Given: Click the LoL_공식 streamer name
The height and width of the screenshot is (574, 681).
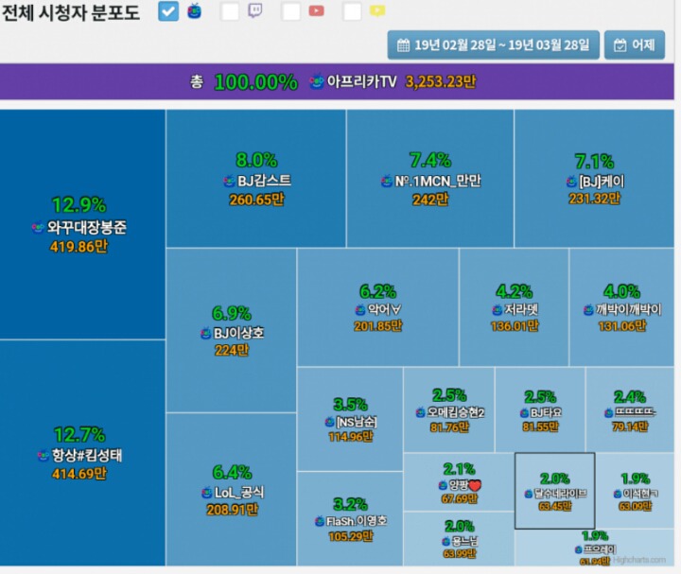Looking at the screenshot, I should point(239,493).
